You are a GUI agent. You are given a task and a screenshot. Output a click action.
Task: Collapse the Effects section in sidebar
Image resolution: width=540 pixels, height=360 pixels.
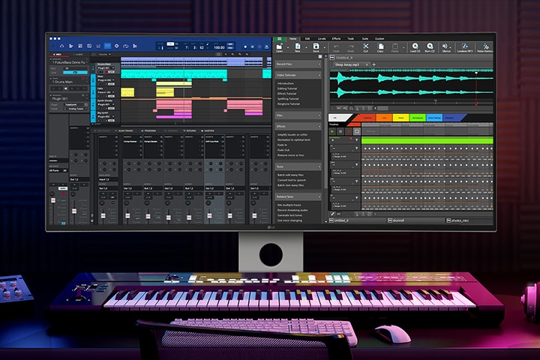coord(320,127)
